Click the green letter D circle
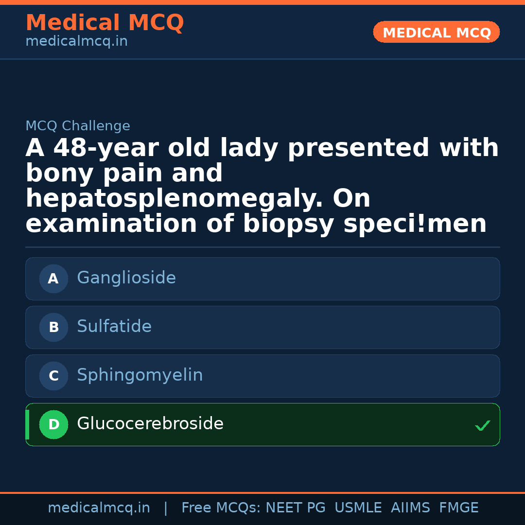This screenshot has width=525, height=525. 53,424
